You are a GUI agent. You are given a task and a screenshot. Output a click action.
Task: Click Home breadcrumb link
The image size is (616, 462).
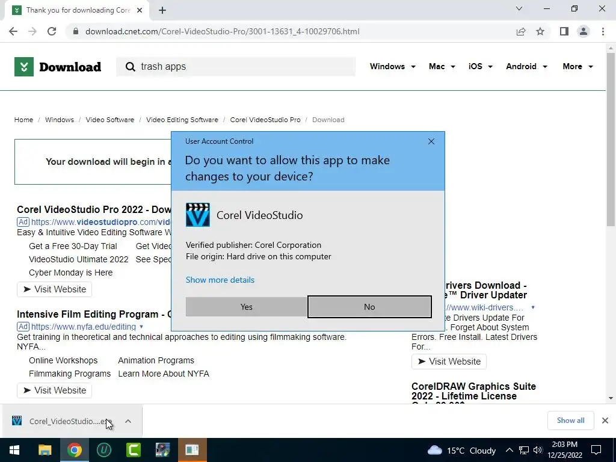tap(23, 120)
